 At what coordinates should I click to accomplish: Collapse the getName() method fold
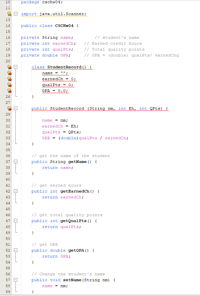16,162
